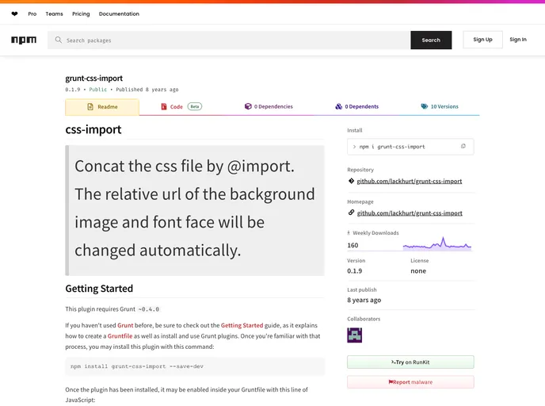Click the Readme file icon

pos(90,106)
